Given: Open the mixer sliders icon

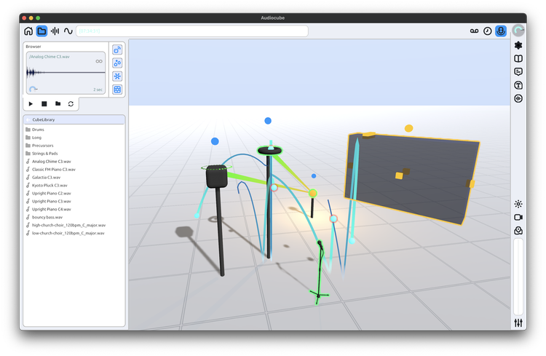Looking at the screenshot, I should (518, 323).
